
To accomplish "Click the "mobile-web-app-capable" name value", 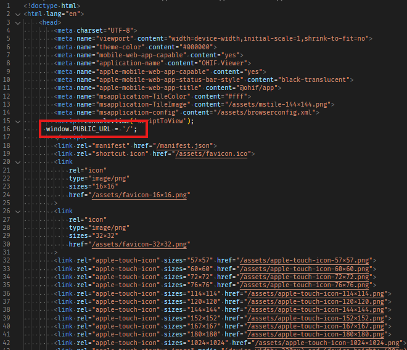I will 141,55.
